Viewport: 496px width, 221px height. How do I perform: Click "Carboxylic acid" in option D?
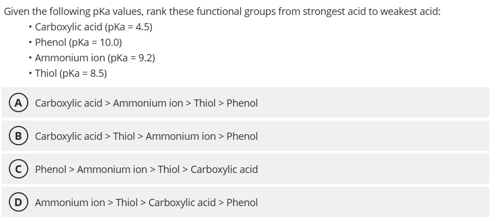click(182, 203)
